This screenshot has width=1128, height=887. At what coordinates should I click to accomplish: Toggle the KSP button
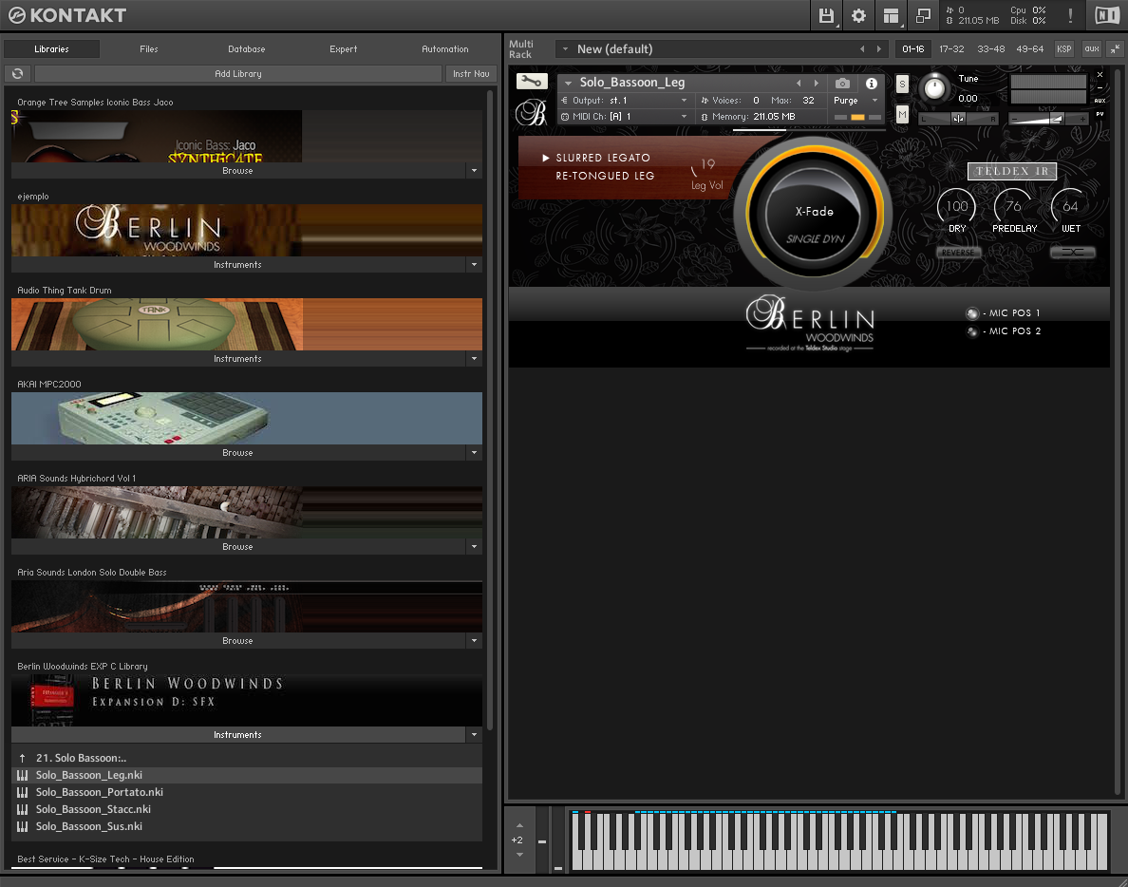pos(1064,49)
